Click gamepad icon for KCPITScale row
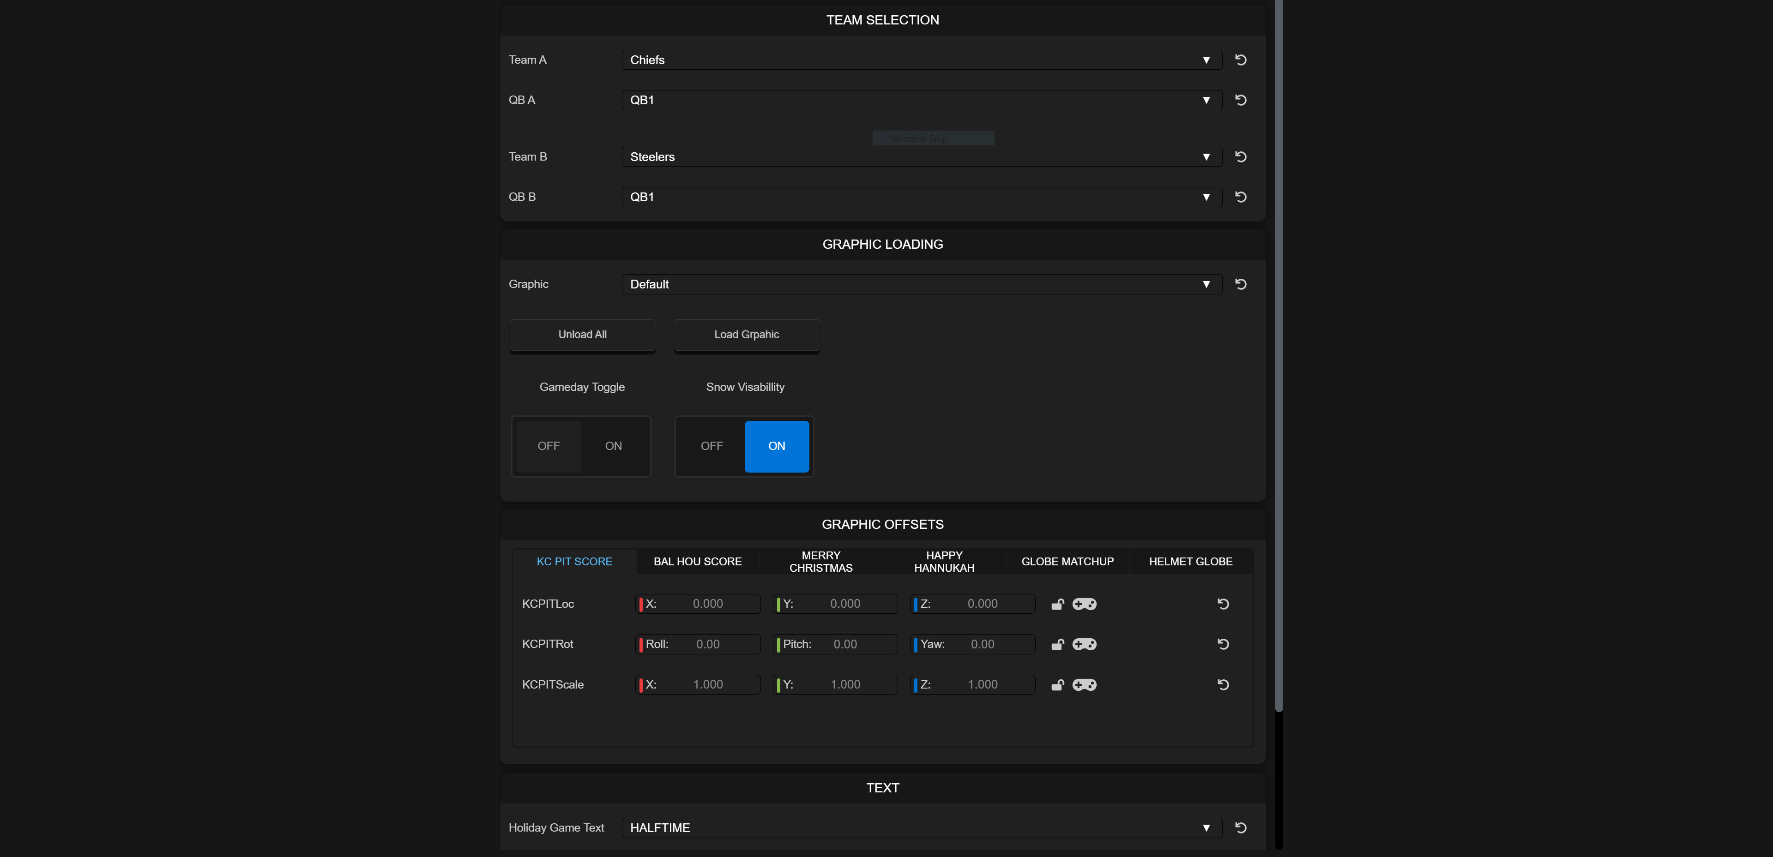 pyautogui.click(x=1084, y=685)
